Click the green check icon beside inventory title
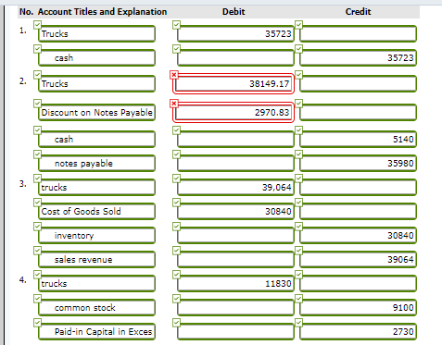This screenshot has width=442, height=345. [37, 227]
